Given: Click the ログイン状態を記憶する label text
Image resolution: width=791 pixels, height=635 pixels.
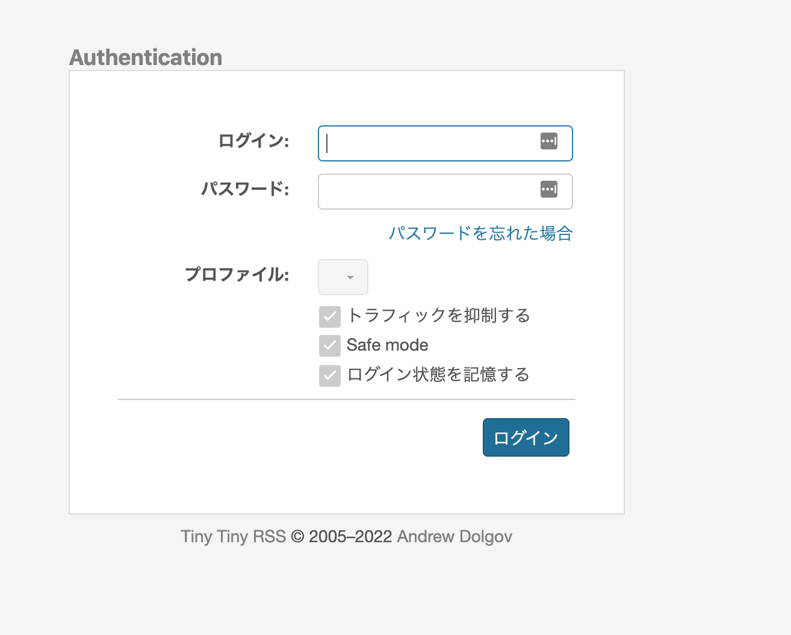Looking at the screenshot, I should 439,375.
